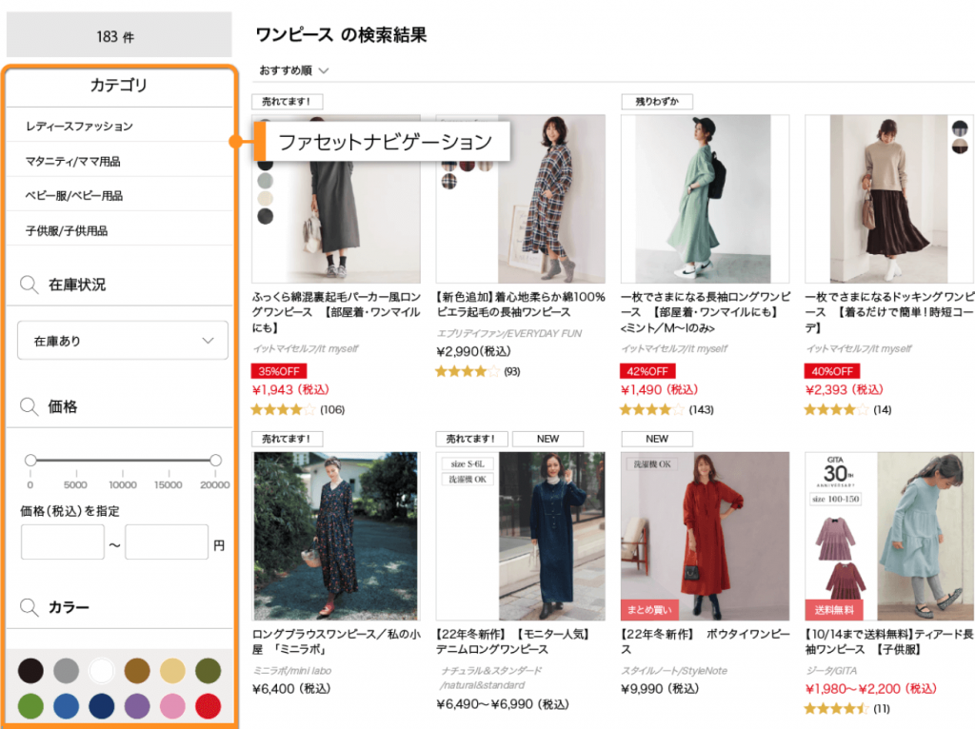This screenshot has height=729, width=975.
Task: Choose the pink color swatch filter
Action: (x=172, y=706)
